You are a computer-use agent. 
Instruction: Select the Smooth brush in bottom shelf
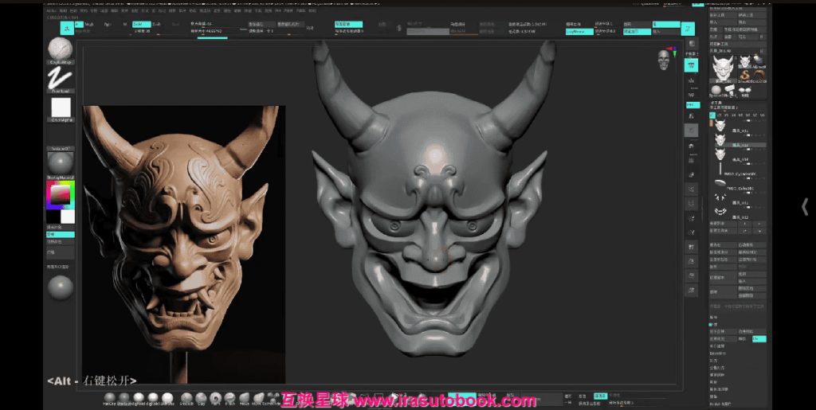point(185,399)
